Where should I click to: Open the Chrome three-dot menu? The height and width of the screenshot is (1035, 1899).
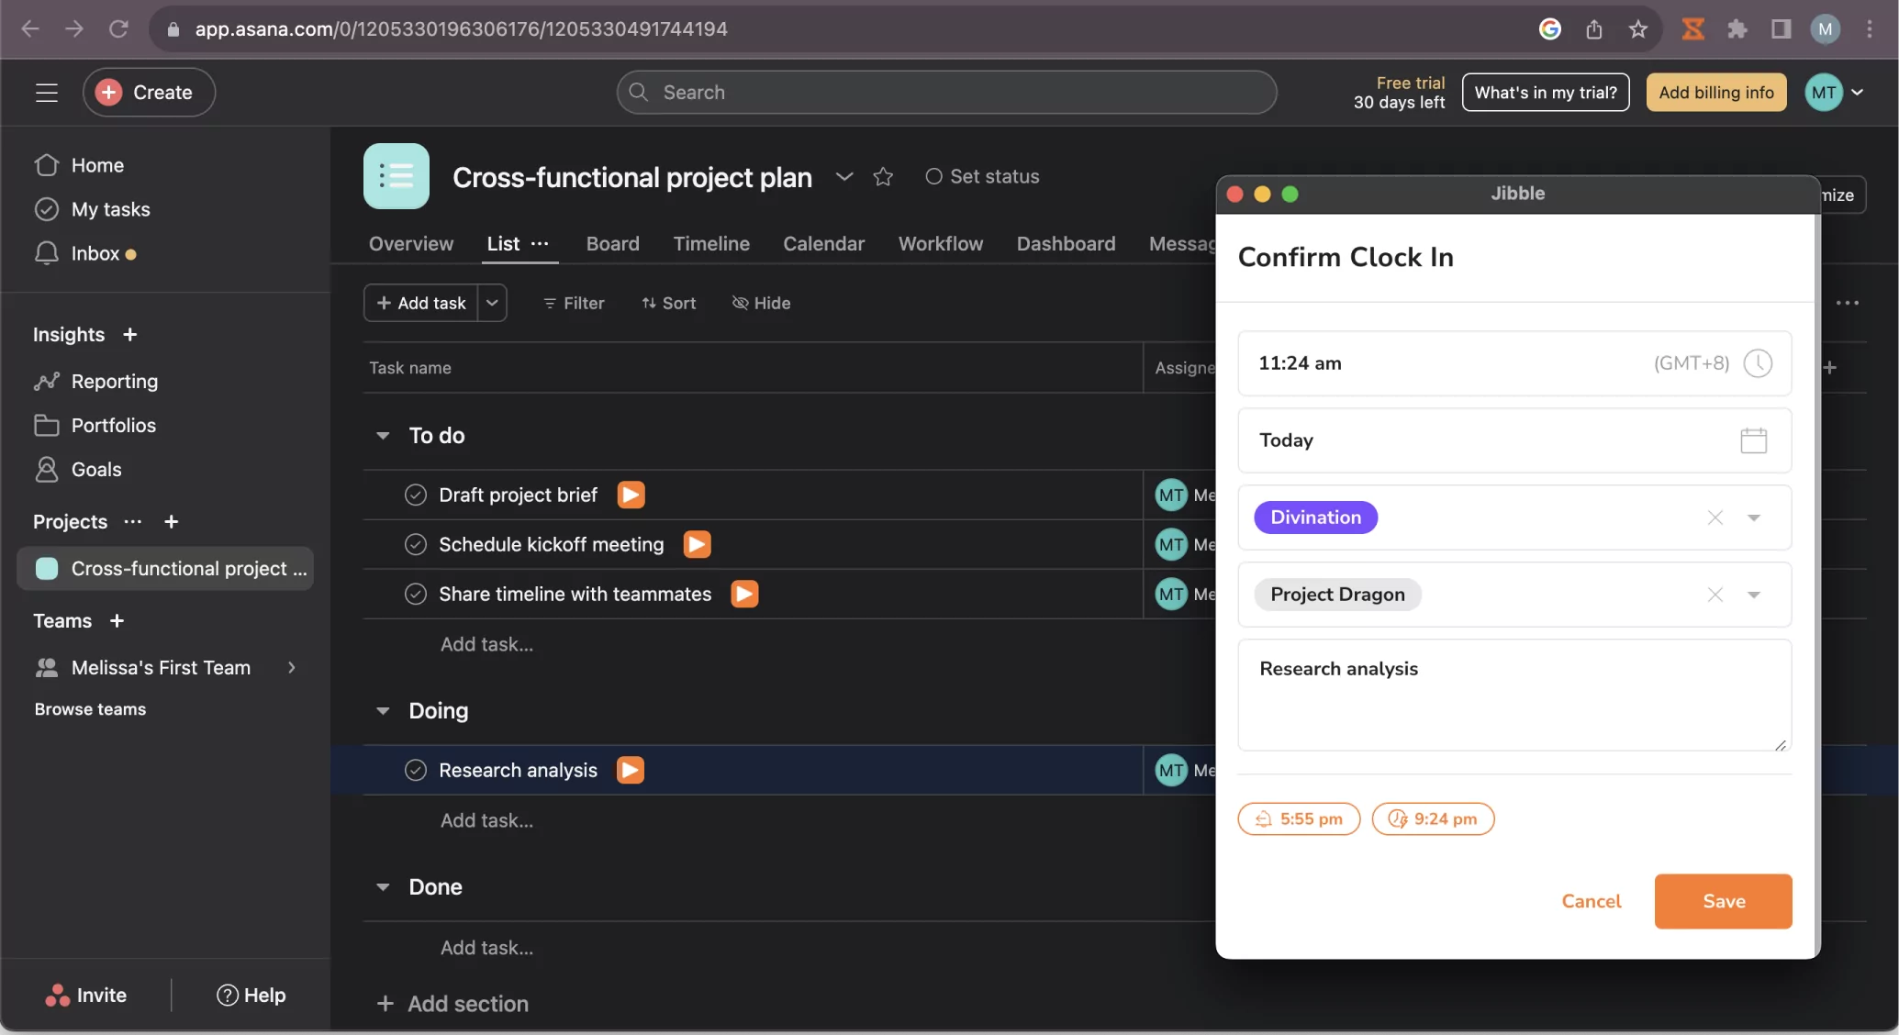point(1870,29)
